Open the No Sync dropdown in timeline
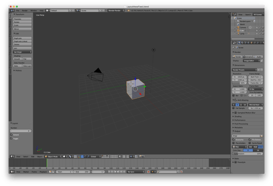 point(135,172)
